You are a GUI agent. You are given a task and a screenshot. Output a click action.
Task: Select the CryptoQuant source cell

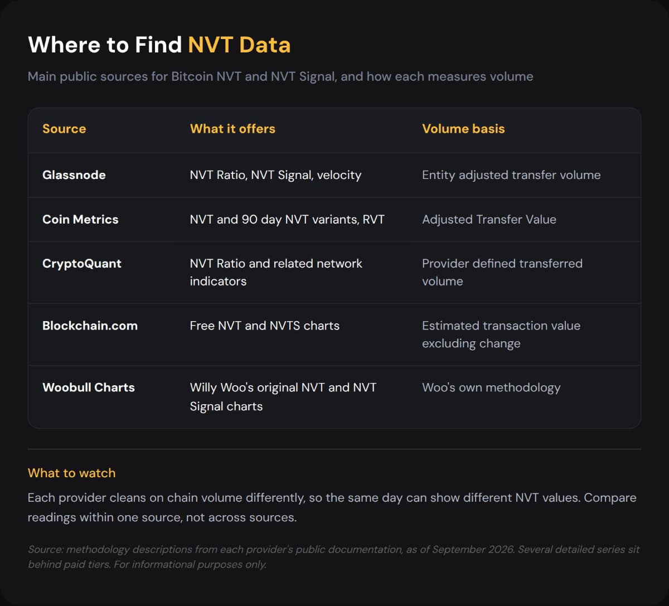click(x=82, y=264)
